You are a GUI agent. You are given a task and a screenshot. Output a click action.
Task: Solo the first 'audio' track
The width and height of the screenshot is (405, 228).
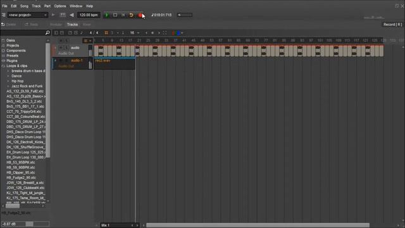66,47
